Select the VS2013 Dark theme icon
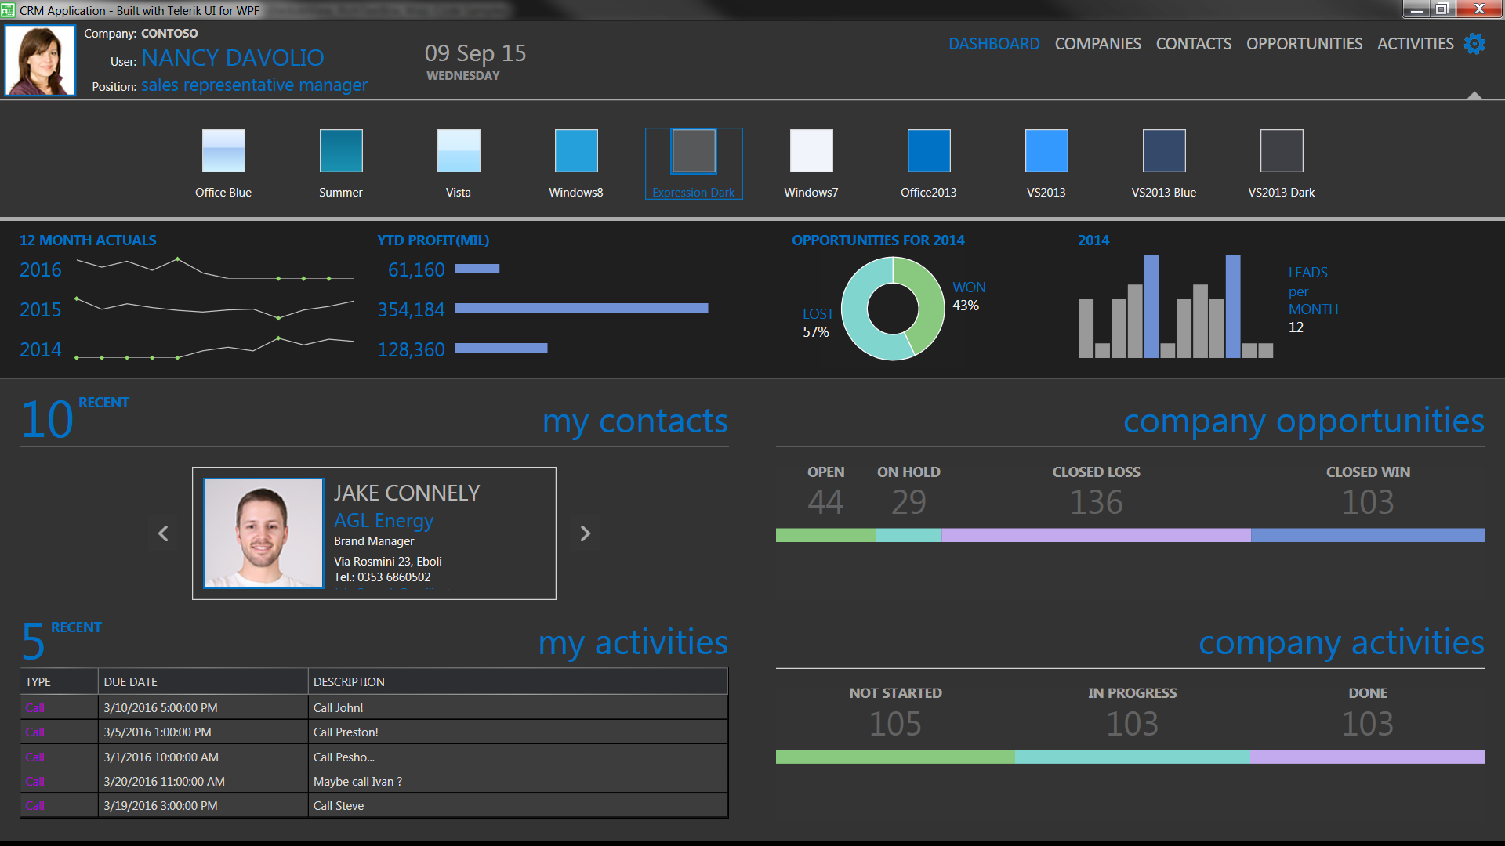The width and height of the screenshot is (1505, 846). click(1282, 151)
